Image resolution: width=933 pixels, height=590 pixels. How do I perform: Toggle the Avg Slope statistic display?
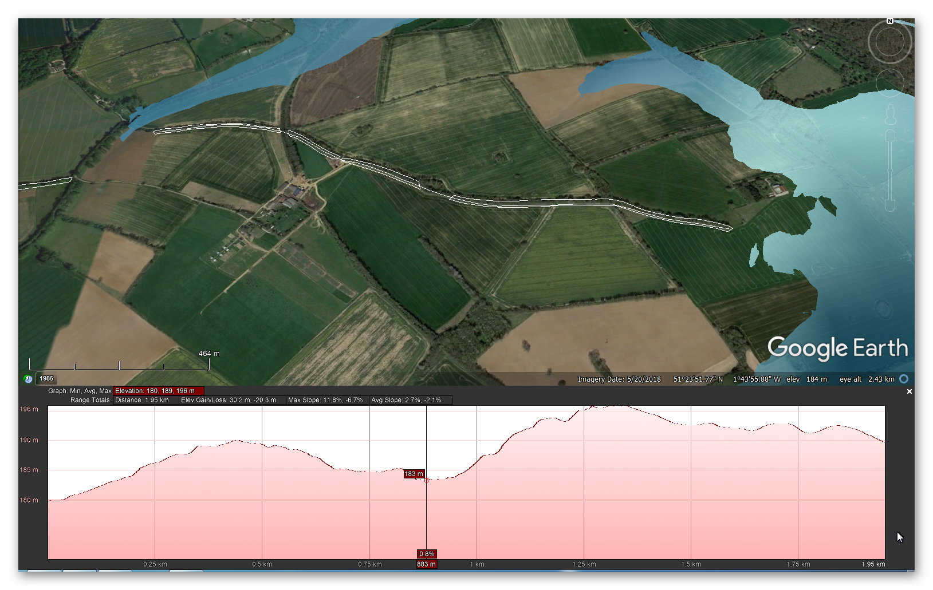coord(407,400)
